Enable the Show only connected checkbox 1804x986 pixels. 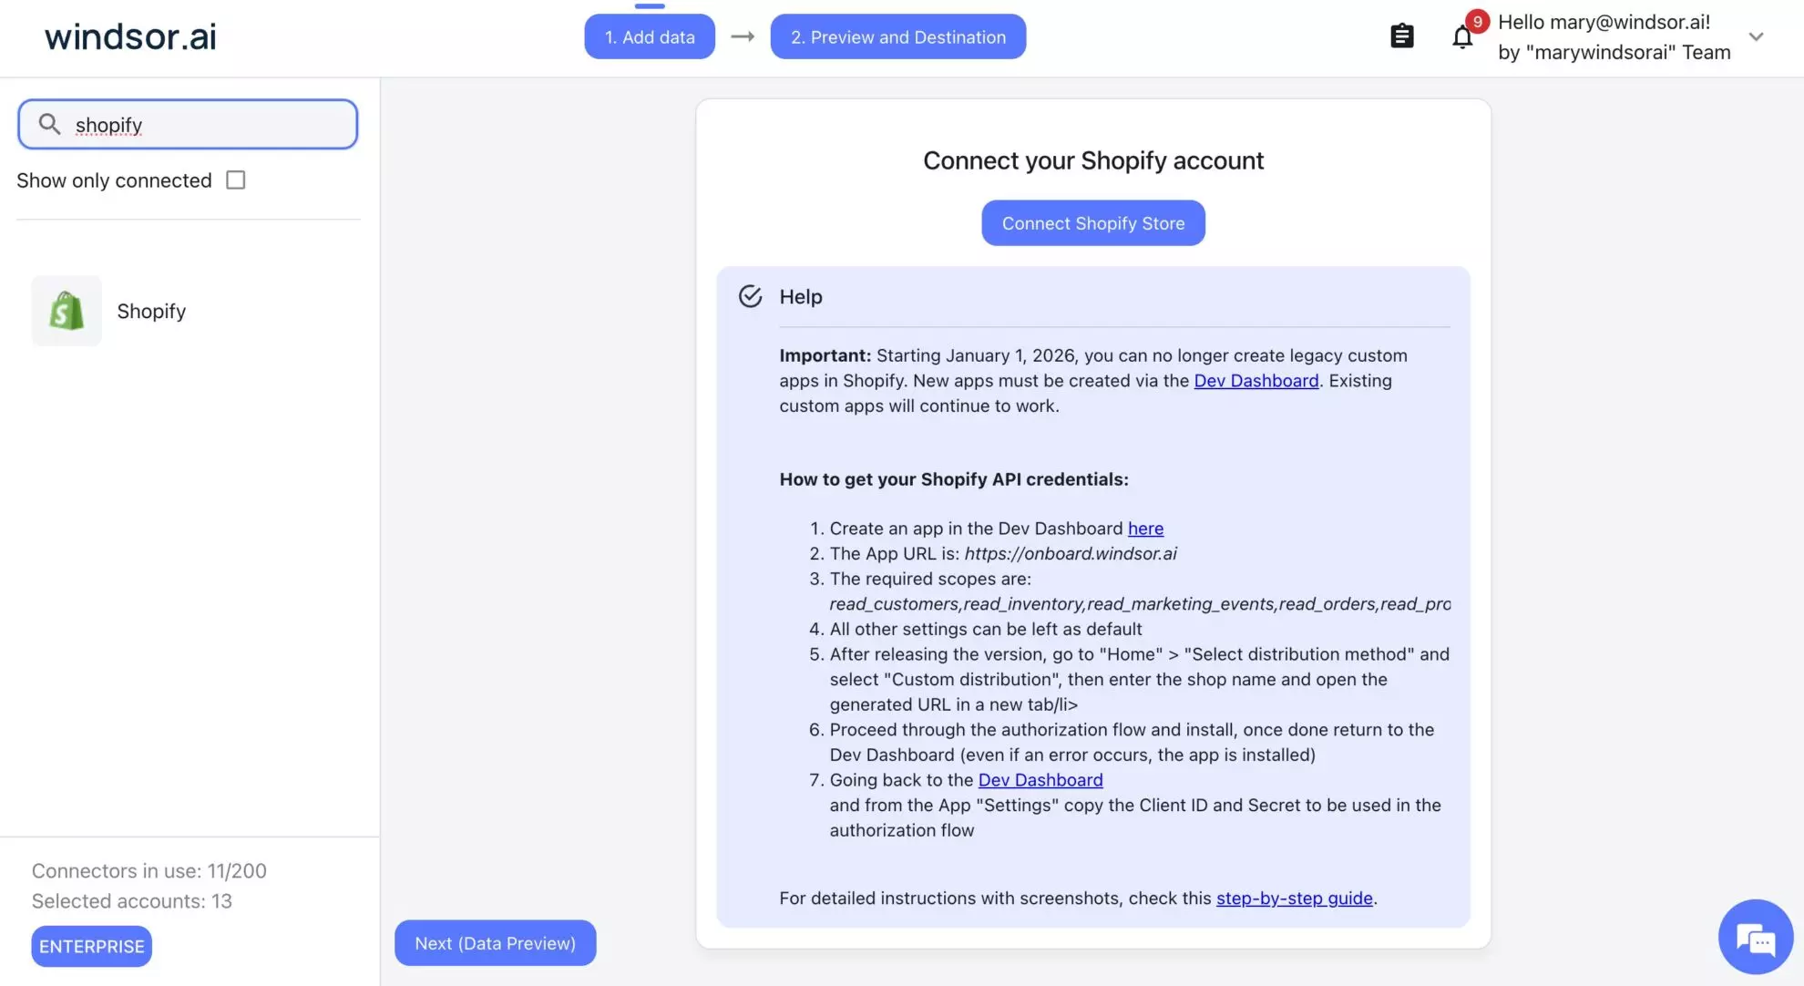point(235,180)
